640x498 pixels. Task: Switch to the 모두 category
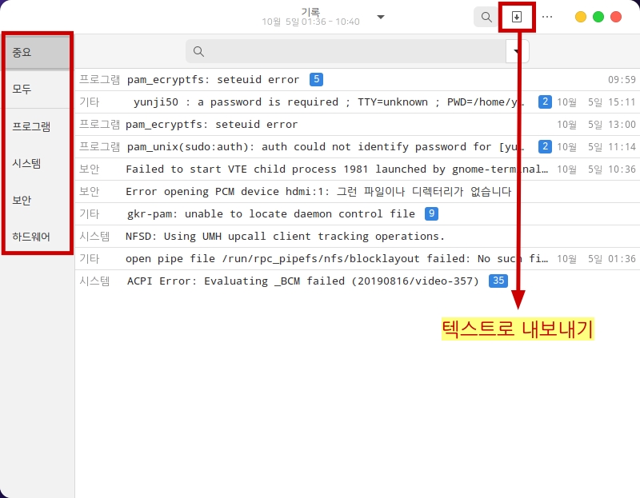pos(38,90)
